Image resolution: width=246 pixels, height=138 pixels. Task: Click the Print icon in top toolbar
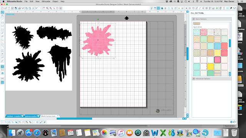pos(19,8)
